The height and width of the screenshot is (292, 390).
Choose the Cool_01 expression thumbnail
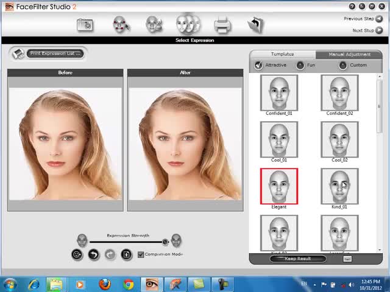point(279,139)
